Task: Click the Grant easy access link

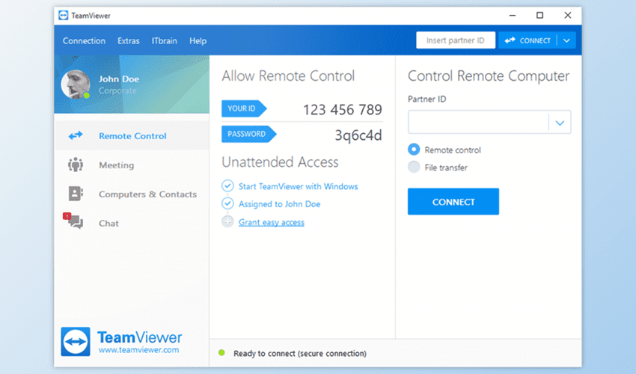Action: point(272,222)
